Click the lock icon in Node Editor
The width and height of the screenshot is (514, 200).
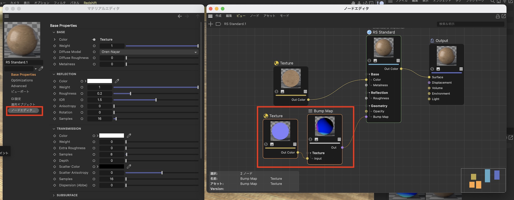498,16
